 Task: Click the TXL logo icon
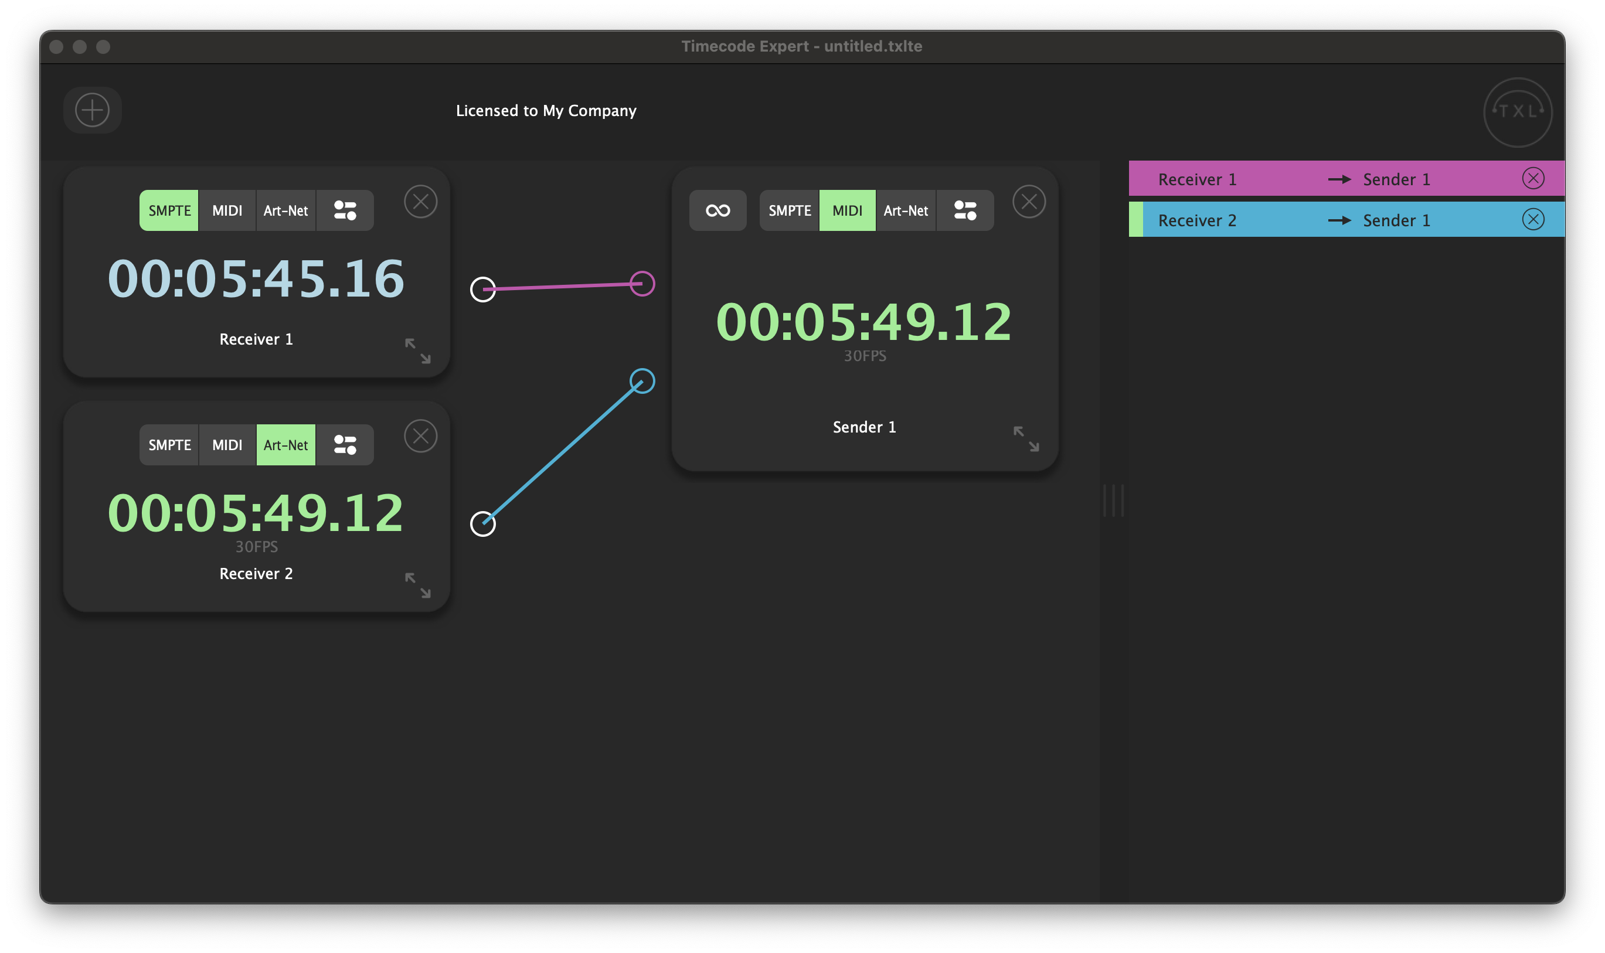[x=1517, y=112]
